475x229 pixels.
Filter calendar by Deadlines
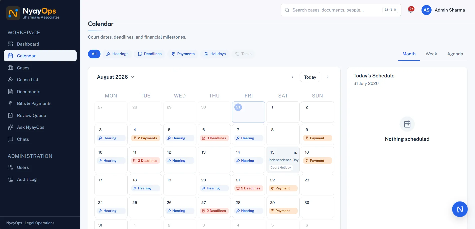[x=150, y=54]
